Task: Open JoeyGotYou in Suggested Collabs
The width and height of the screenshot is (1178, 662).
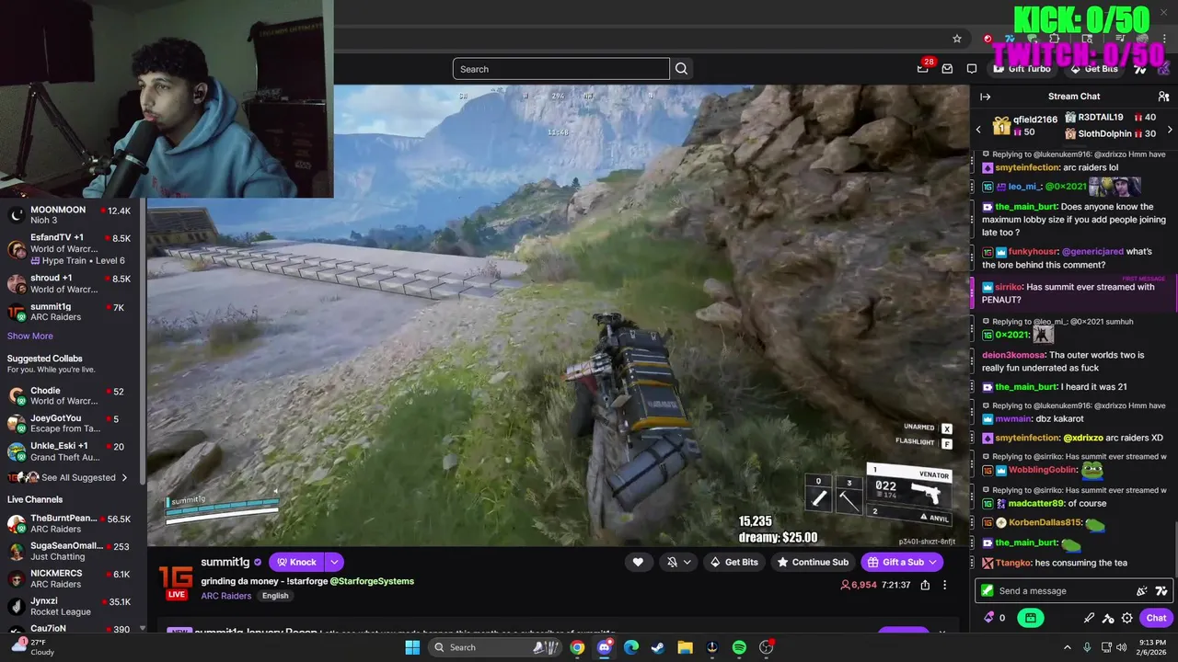Action: [x=71, y=423]
